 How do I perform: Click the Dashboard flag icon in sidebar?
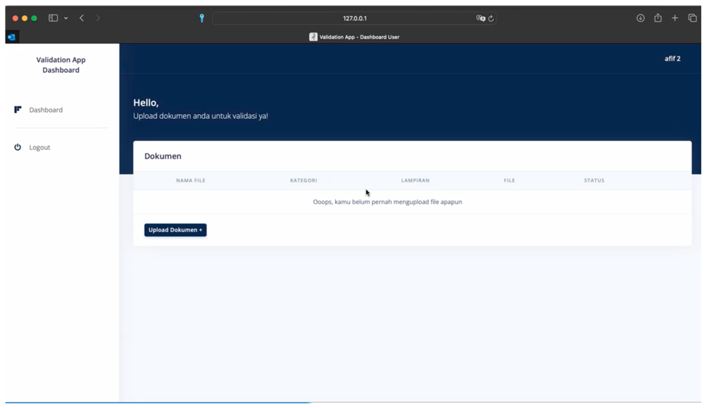tap(18, 110)
